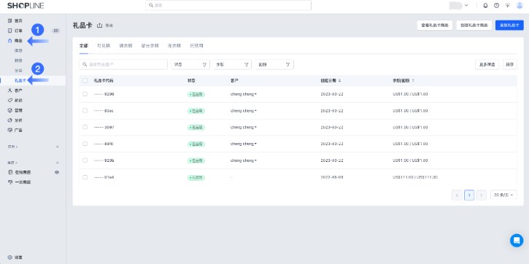
Task: Check the gift card ending 84f0
Action: (x=85, y=144)
